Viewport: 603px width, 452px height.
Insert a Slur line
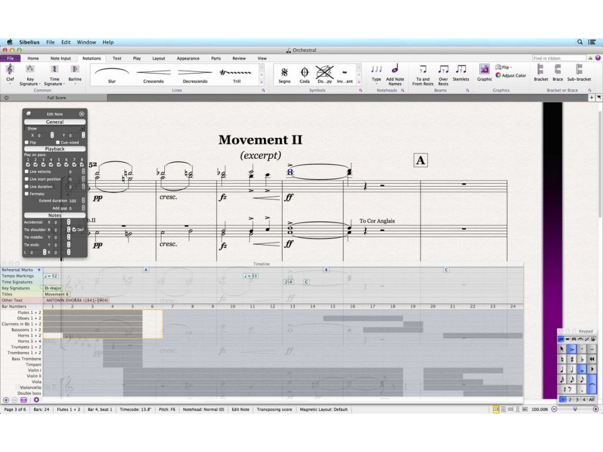tap(111, 75)
